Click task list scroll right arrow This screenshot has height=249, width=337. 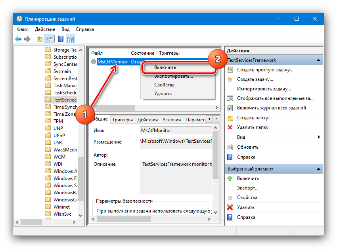pos(216,107)
